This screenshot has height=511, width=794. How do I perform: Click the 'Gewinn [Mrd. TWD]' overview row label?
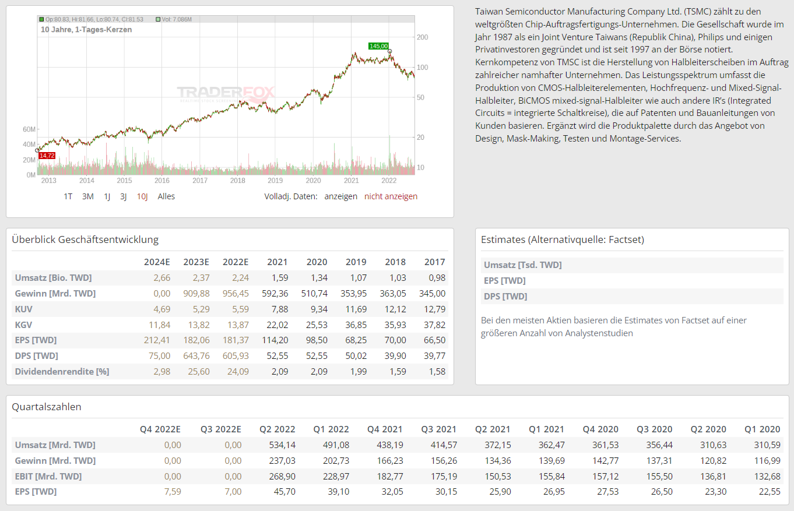tap(55, 293)
